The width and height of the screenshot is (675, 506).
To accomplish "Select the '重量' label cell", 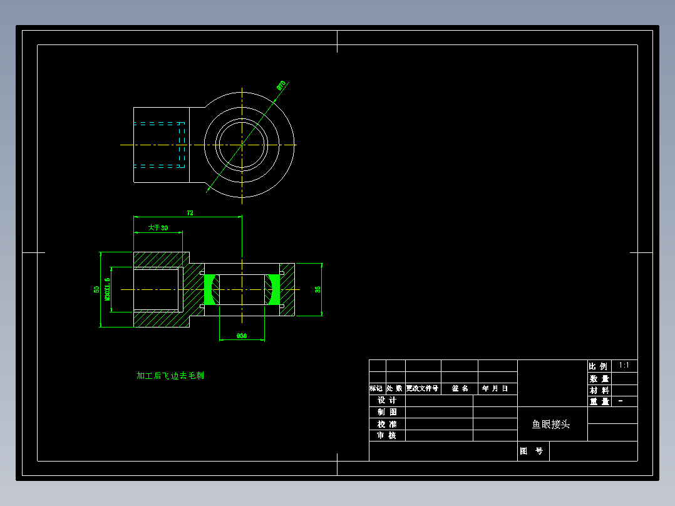I will (599, 401).
